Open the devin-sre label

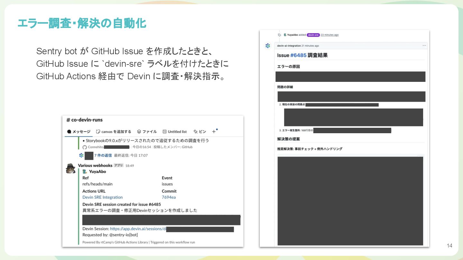coord(313,35)
